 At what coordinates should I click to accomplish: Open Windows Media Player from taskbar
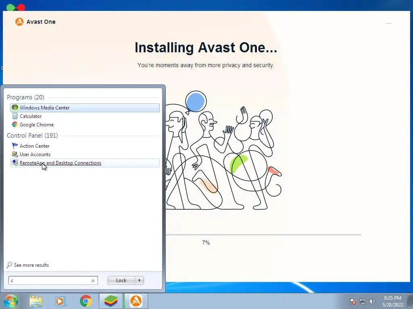tap(60, 301)
